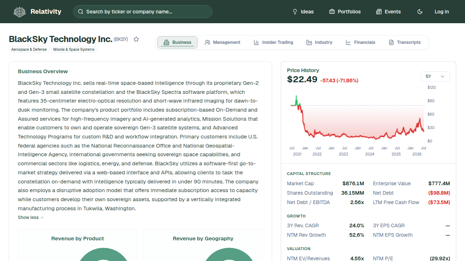Screen dimensions: 465x261
Task: Click the Management person icon
Action: pos(207,42)
